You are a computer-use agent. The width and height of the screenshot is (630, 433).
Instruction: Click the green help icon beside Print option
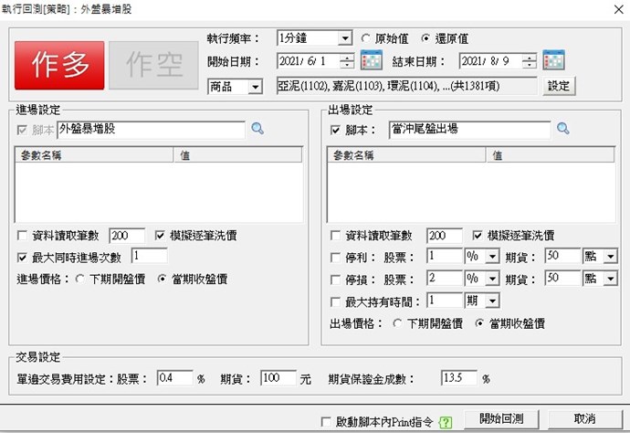pyautogui.click(x=445, y=422)
